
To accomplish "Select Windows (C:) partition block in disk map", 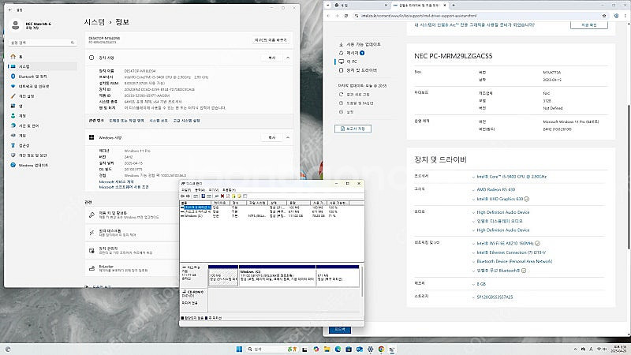I will (x=278, y=275).
